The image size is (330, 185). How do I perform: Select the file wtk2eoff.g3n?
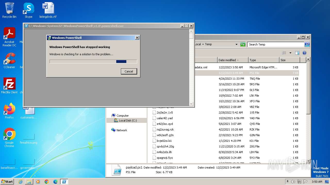click(x=165, y=135)
